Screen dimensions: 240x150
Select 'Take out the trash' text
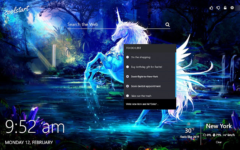click(x=141, y=96)
